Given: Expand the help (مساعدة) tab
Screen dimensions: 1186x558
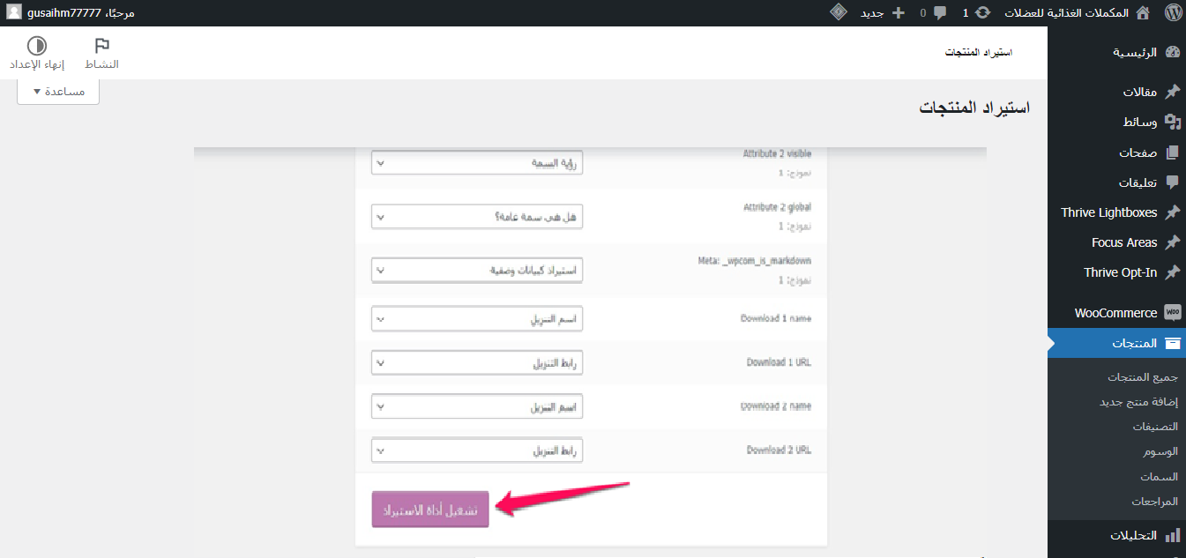Looking at the screenshot, I should [x=58, y=92].
